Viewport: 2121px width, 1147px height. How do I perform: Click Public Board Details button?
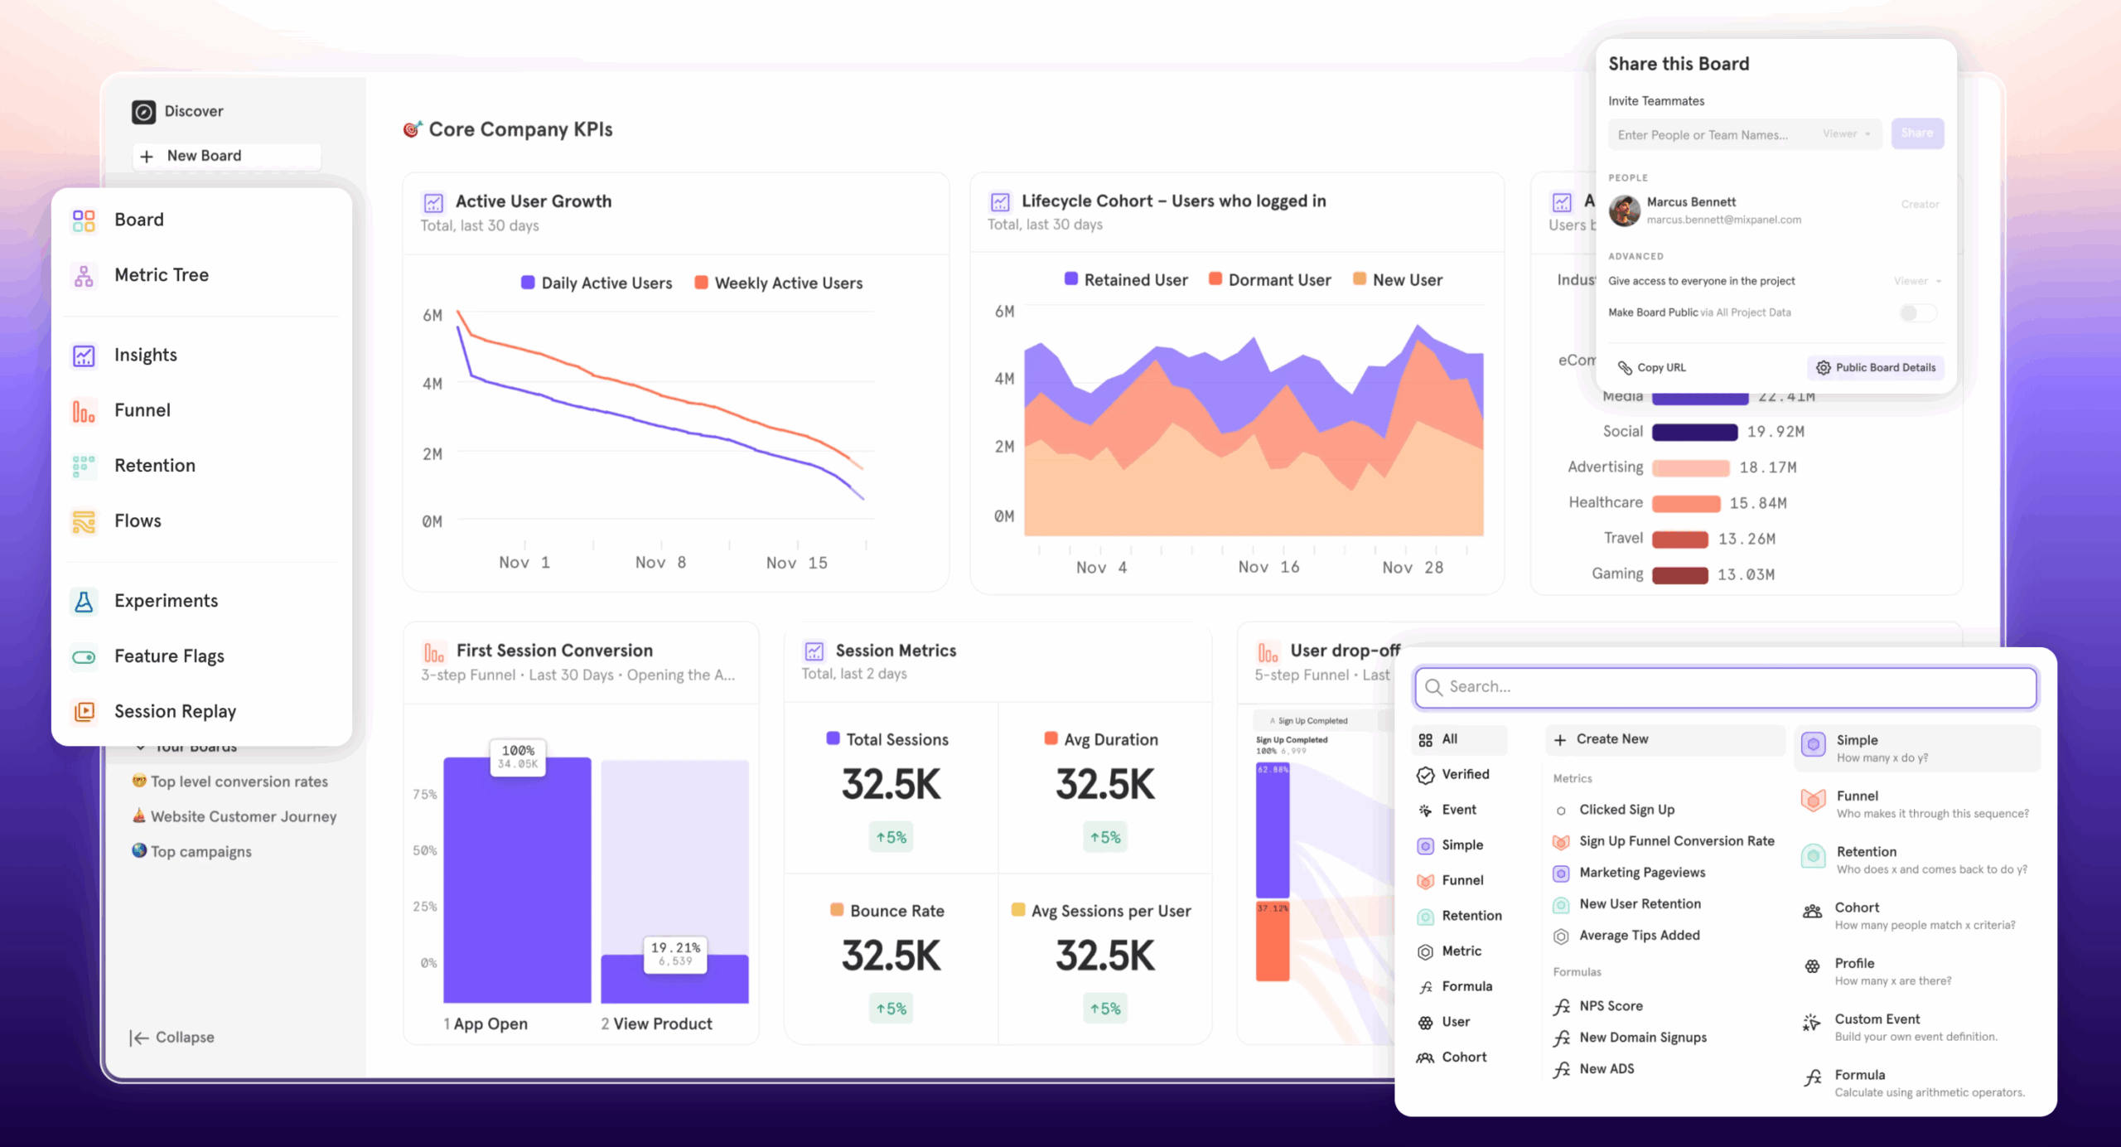(x=1876, y=368)
